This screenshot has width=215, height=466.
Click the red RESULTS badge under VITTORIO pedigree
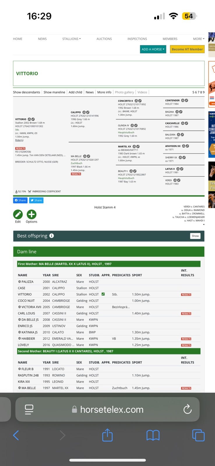click(x=20, y=148)
